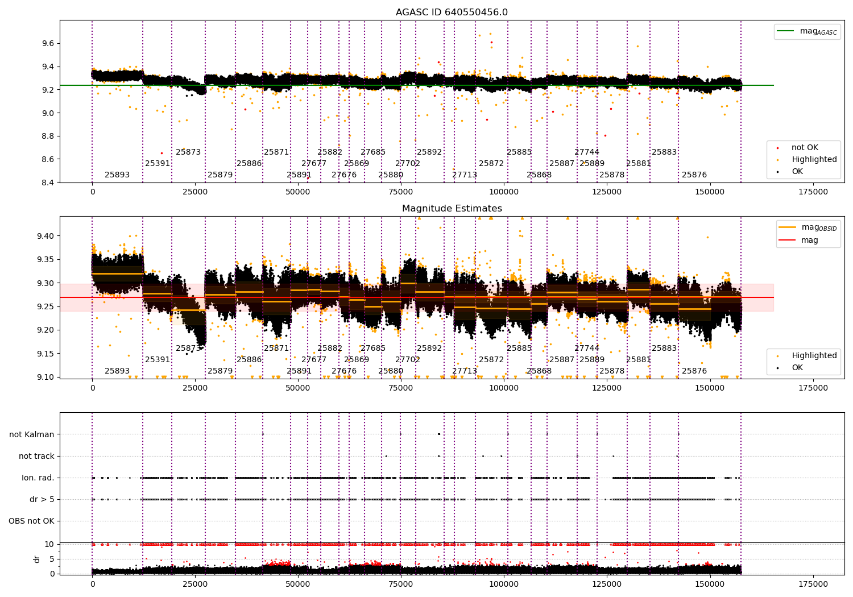Click the '9.6' tick in top plot
The width and height of the screenshot is (853, 597).
pyautogui.click(x=48, y=44)
